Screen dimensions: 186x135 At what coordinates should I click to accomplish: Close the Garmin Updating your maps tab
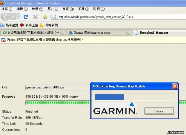click(x=128, y=33)
